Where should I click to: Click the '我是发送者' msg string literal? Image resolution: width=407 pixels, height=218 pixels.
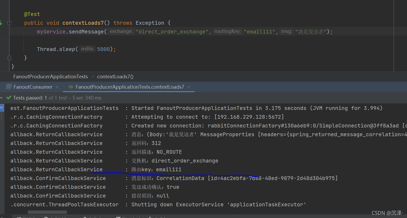311,32
